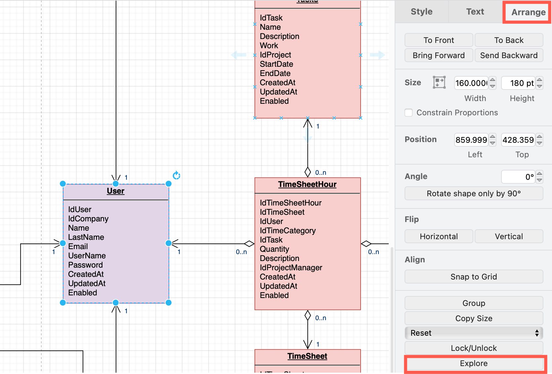Image resolution: width=552 pixels, height=374 pixels.
Task: Send the shape To Back
Action: pos(509,40)
